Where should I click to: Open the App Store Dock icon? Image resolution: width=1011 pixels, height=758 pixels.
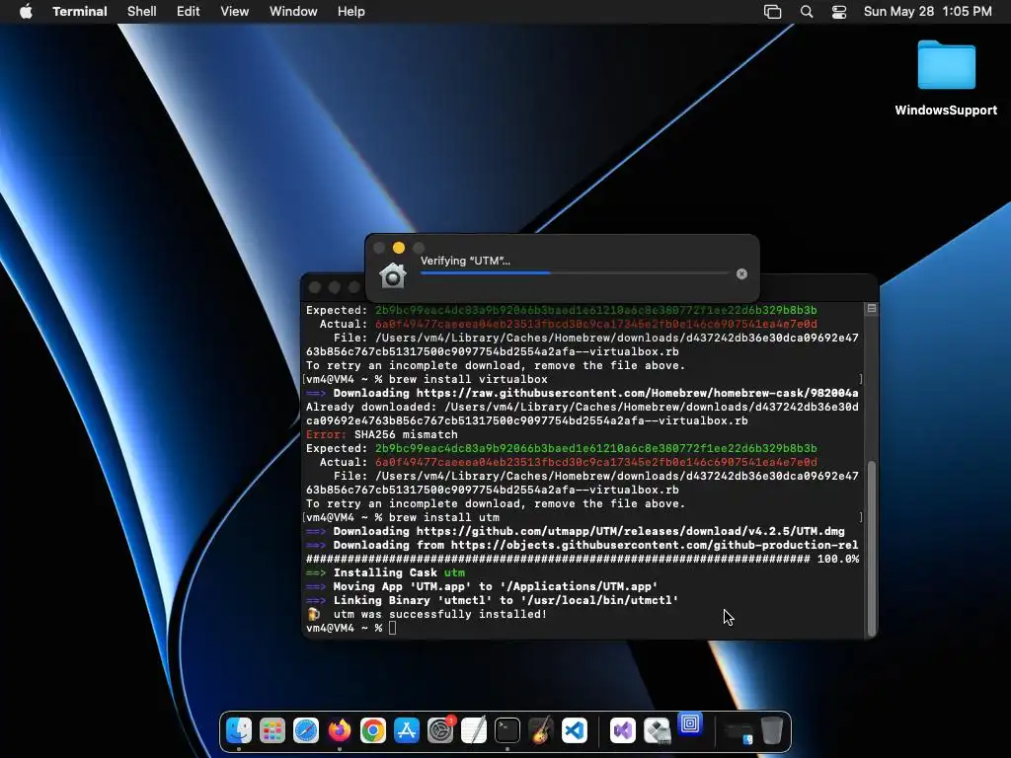[x=407, y=730]
